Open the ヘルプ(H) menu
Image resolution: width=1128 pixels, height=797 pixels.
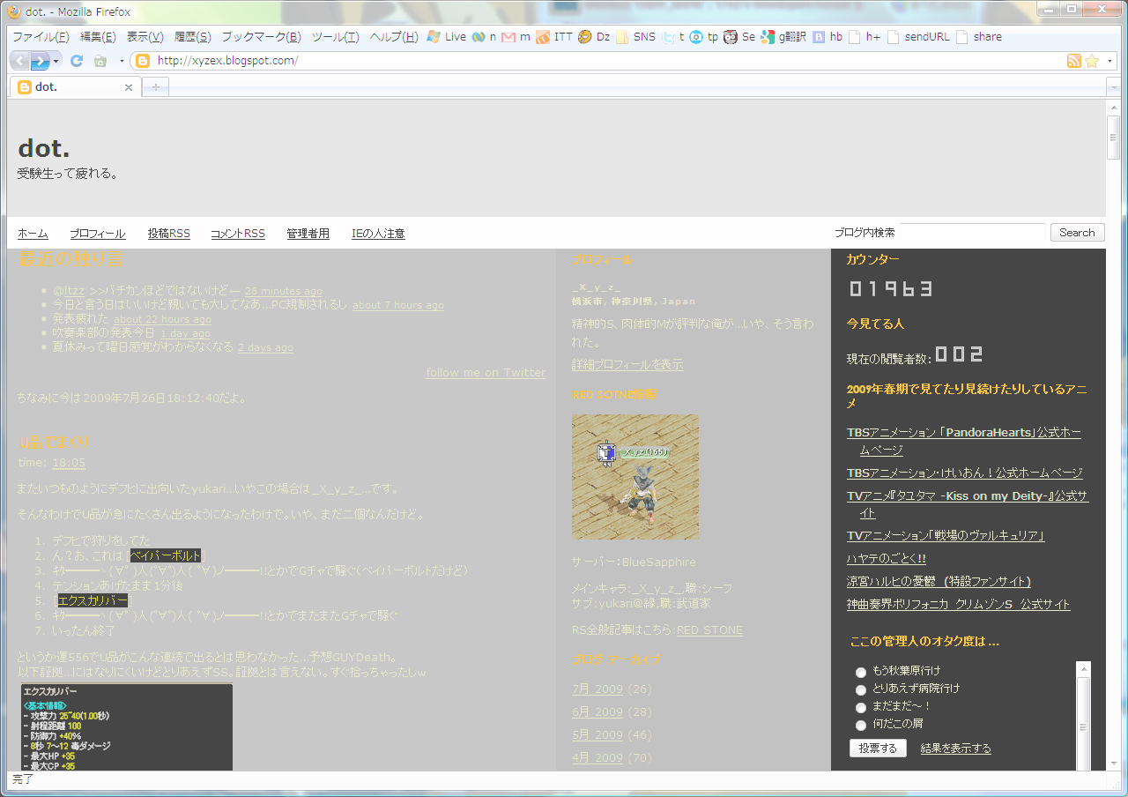pos(394,37)
